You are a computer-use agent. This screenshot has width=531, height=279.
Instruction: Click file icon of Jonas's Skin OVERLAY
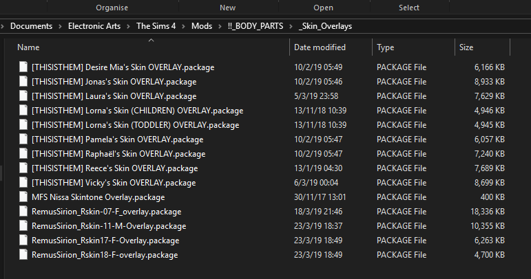click(23, 81)
